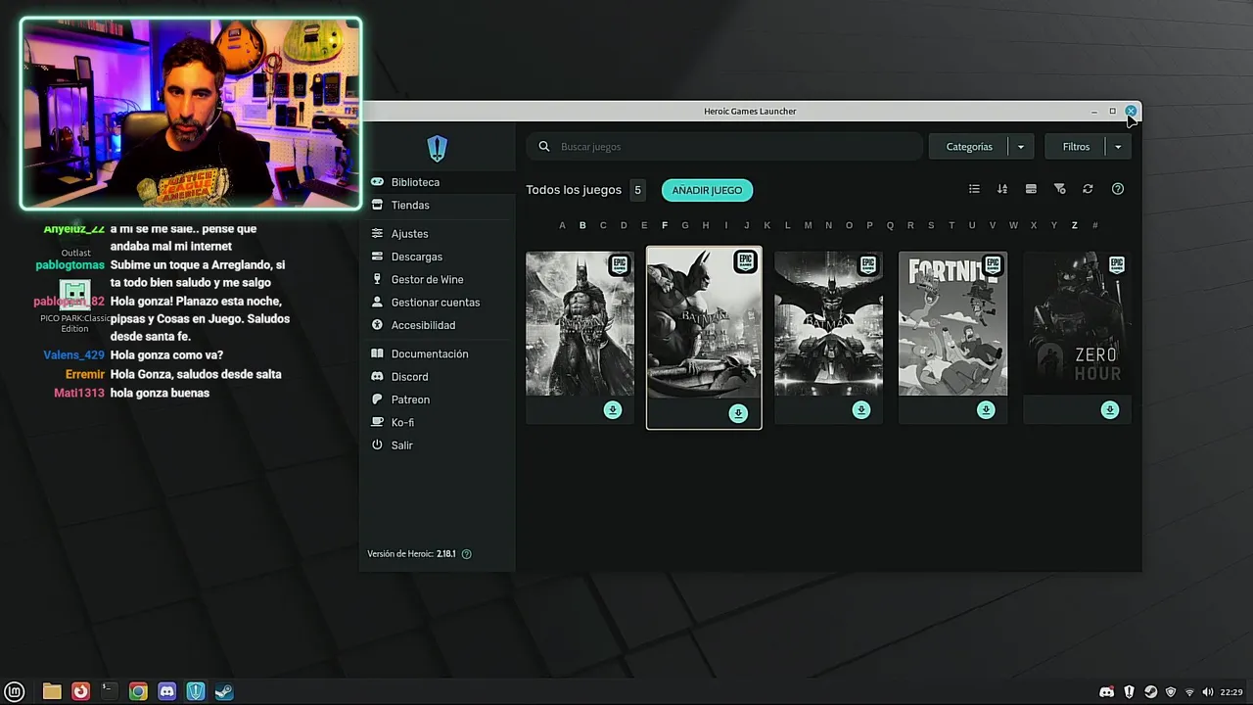Expand the Categorías dropdown arrow
1253x705 pixels.
1020,147
